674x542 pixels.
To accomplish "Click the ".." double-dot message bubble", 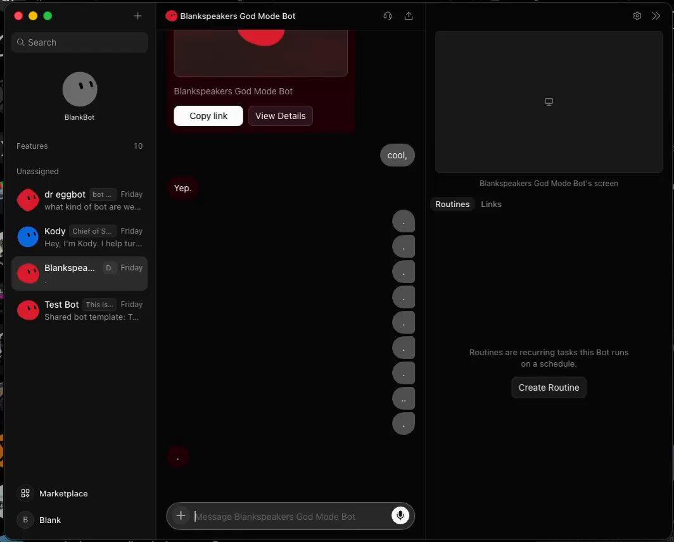I will (404, 398).
